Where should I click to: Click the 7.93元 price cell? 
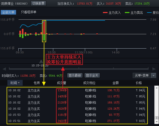[140, 121]
